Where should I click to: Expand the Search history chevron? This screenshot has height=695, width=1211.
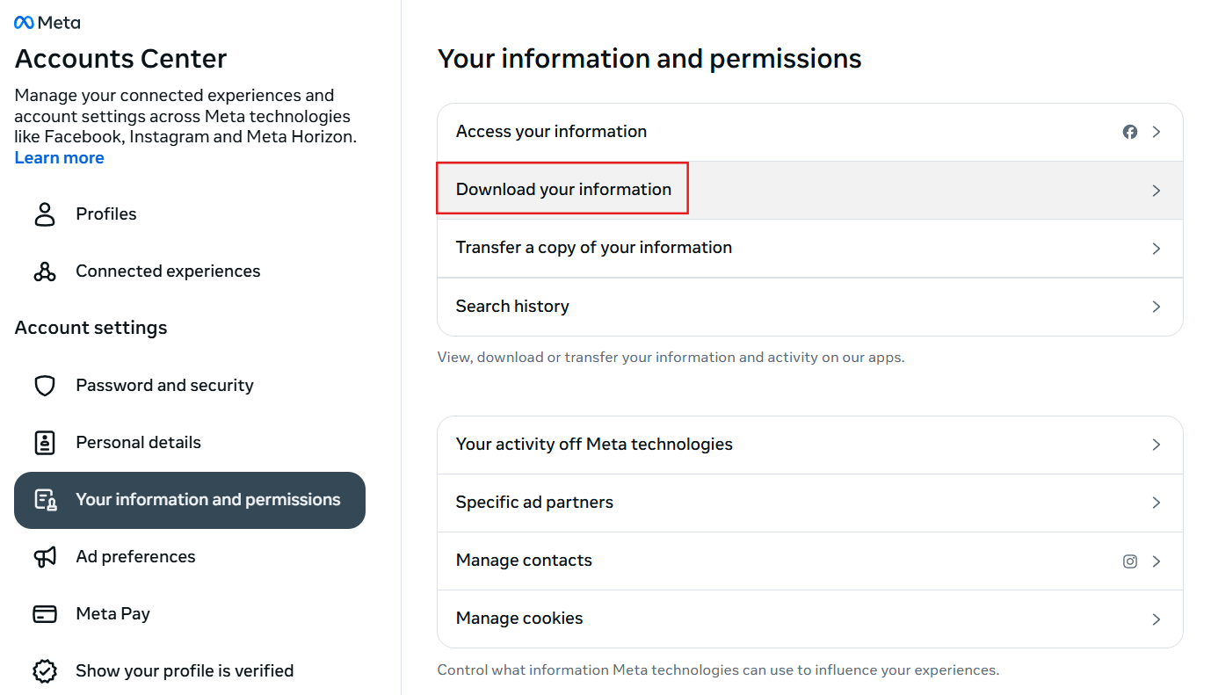click(x=1157, y=307)
